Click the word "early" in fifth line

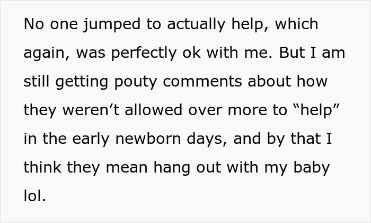pyautogui.click(x=91, y=139)
